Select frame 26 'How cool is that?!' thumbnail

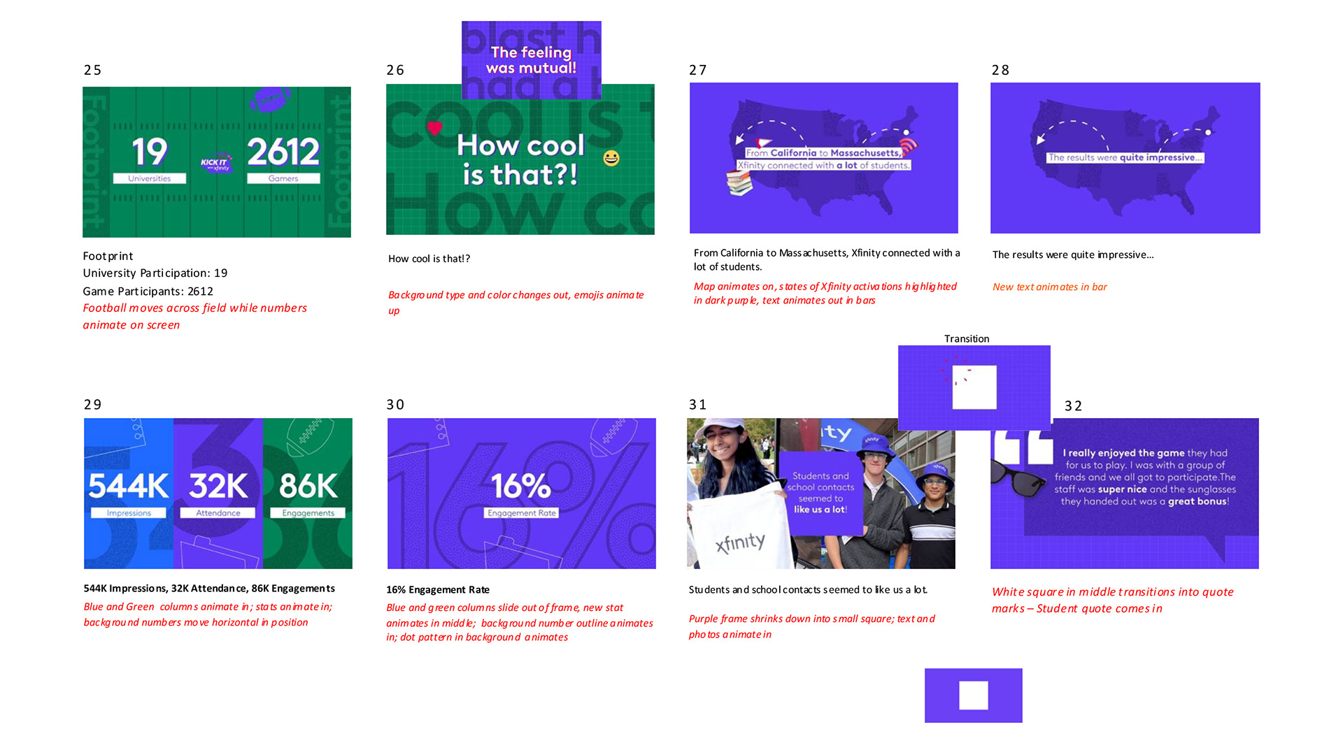pos(520,166)
